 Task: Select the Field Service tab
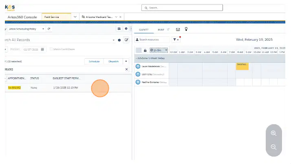pyautogui.click(x=56, y=17)
